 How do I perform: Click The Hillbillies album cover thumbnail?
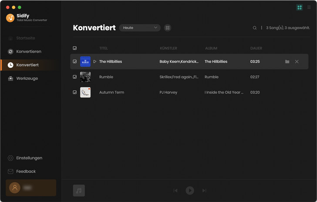(85, 61)
